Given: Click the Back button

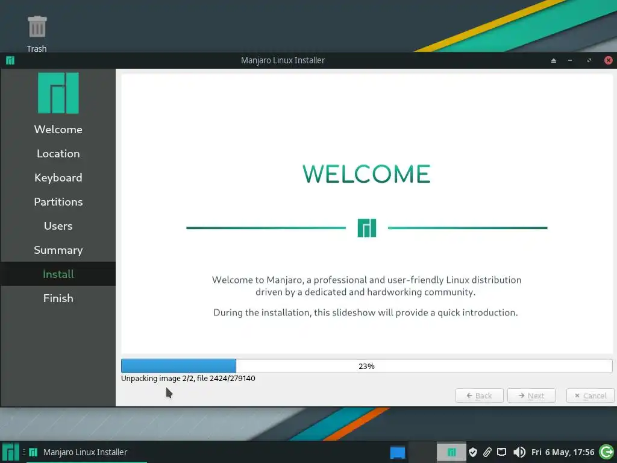Looking at the screenshot, I should pos(479,395).
